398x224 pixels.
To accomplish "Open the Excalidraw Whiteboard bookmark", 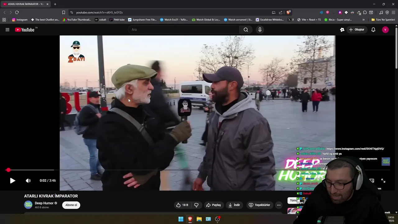I will [270, 20].
